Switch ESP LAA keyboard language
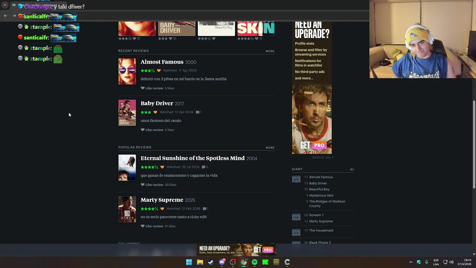The image size is (476, 268). tap(436, 262)
